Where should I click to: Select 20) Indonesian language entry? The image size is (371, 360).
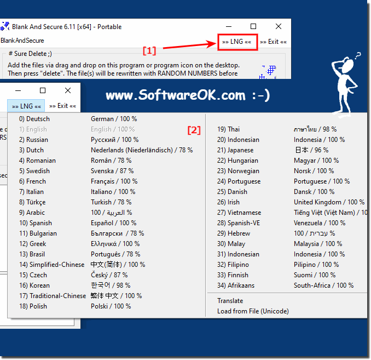click(x=287, y=140)
